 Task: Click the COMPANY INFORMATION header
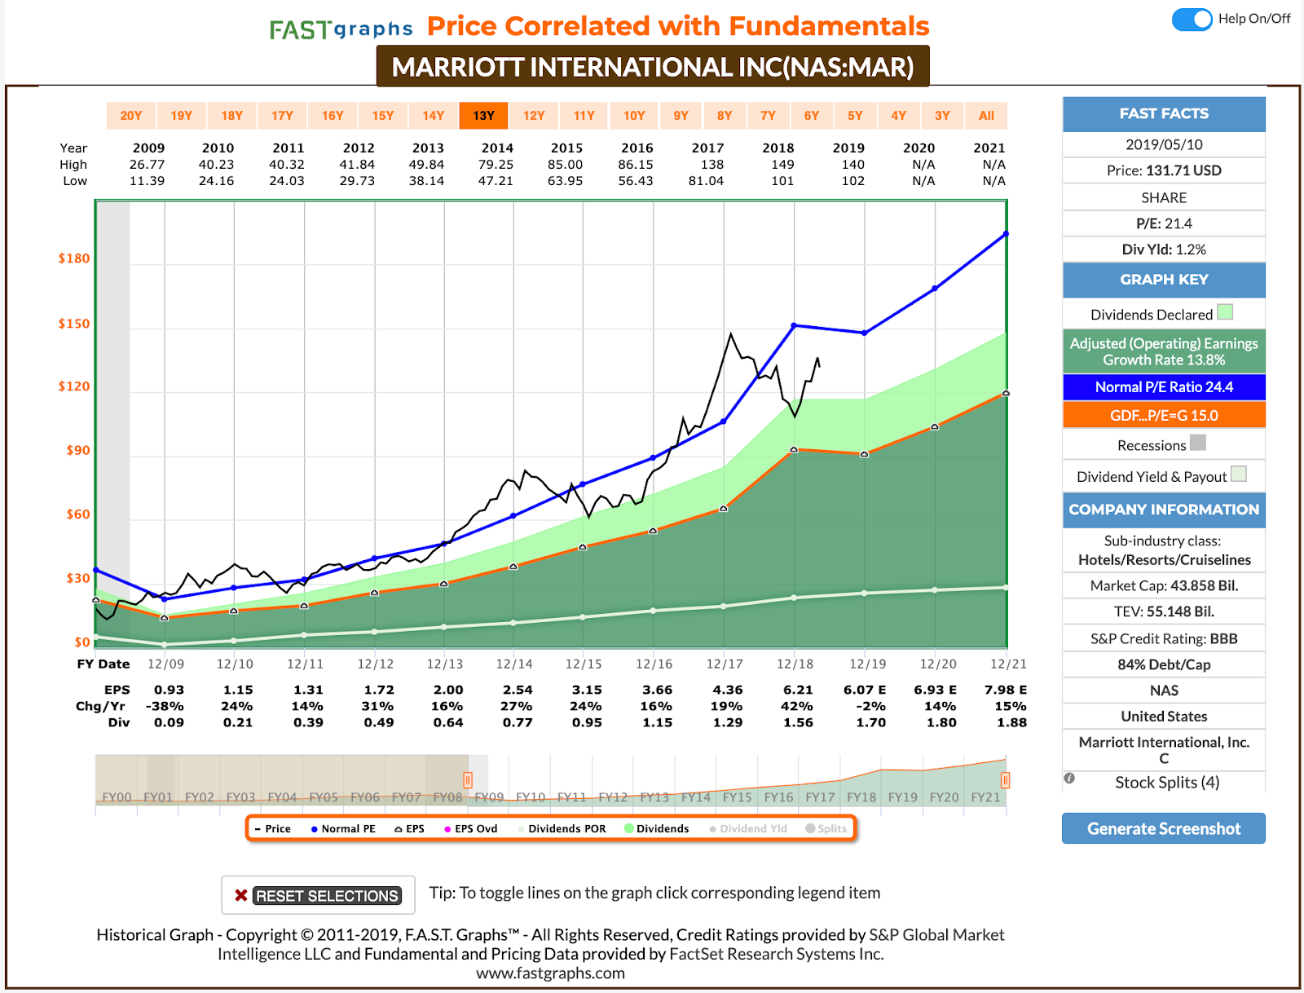tap(1164, 510)
